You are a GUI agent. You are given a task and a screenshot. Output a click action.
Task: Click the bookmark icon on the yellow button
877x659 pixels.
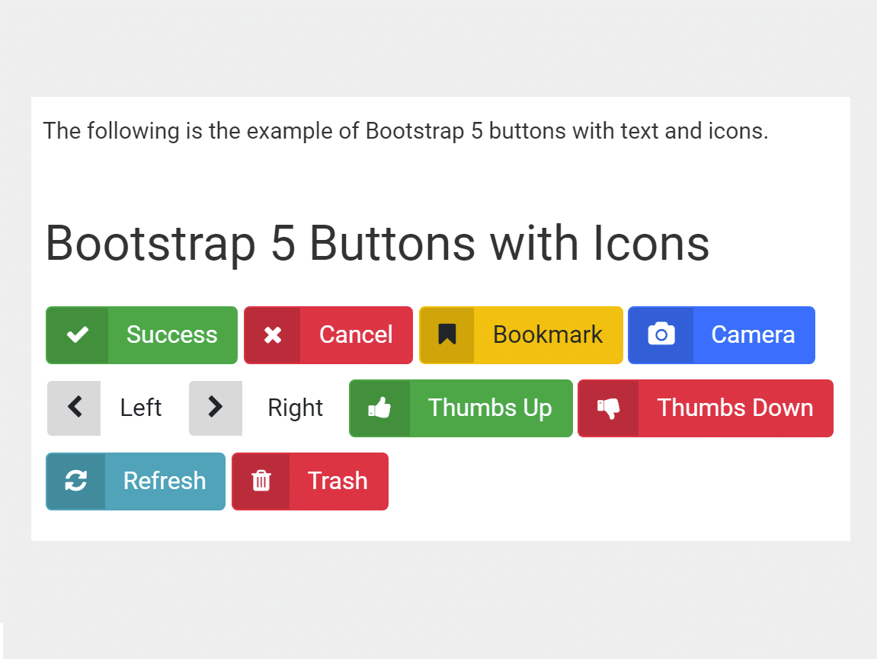447,335
